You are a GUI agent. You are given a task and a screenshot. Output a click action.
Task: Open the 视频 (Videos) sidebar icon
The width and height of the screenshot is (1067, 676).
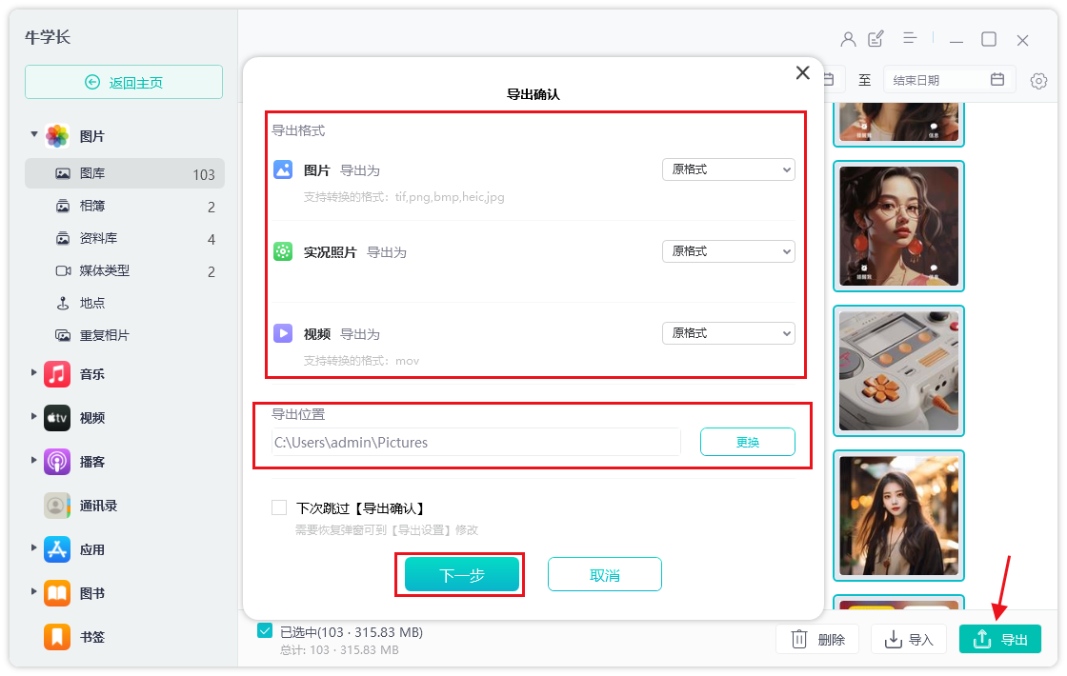coord(57,417)
